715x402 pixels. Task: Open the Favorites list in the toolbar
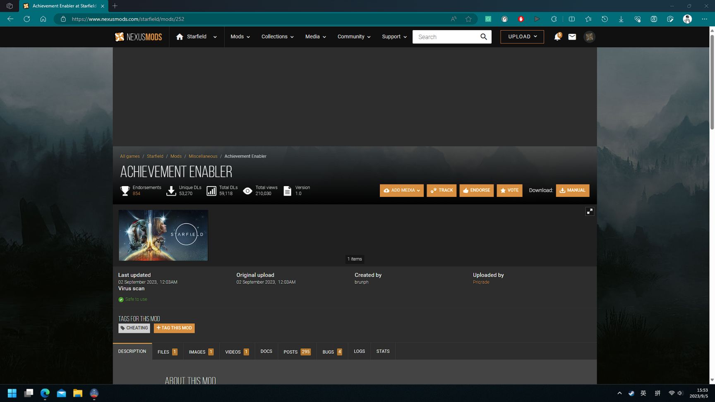click(x=588, y=19)
